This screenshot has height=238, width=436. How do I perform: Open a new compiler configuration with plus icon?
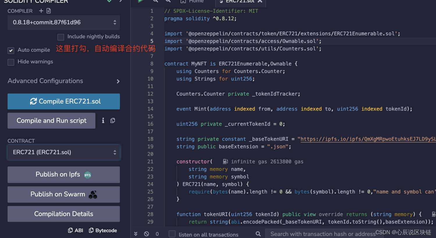tap(42, 11)
